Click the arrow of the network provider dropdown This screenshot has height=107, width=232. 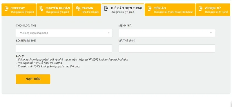pyautogui.click(x=108, y=33)
